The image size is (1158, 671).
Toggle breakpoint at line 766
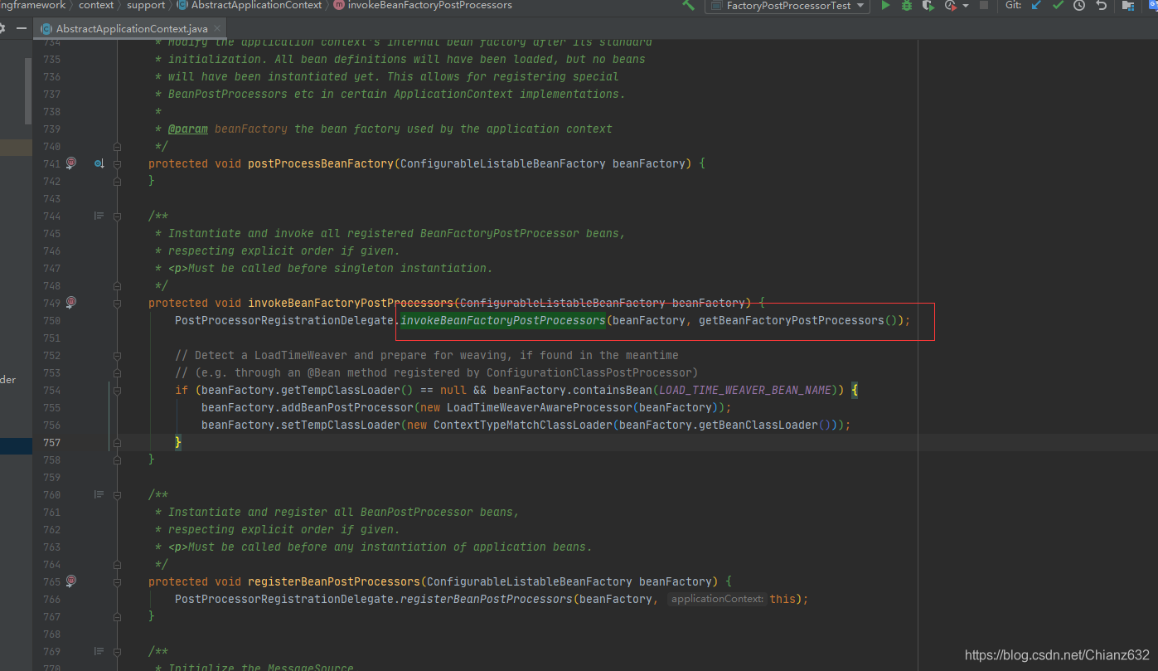tap(71, 599)
